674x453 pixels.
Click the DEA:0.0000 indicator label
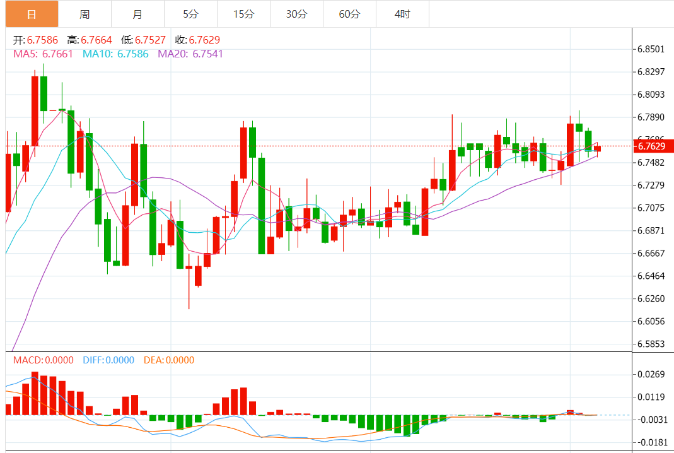pos(169,360)
